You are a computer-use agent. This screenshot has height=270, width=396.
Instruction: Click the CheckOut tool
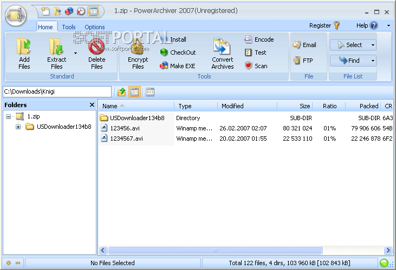(x=178, y=52)
